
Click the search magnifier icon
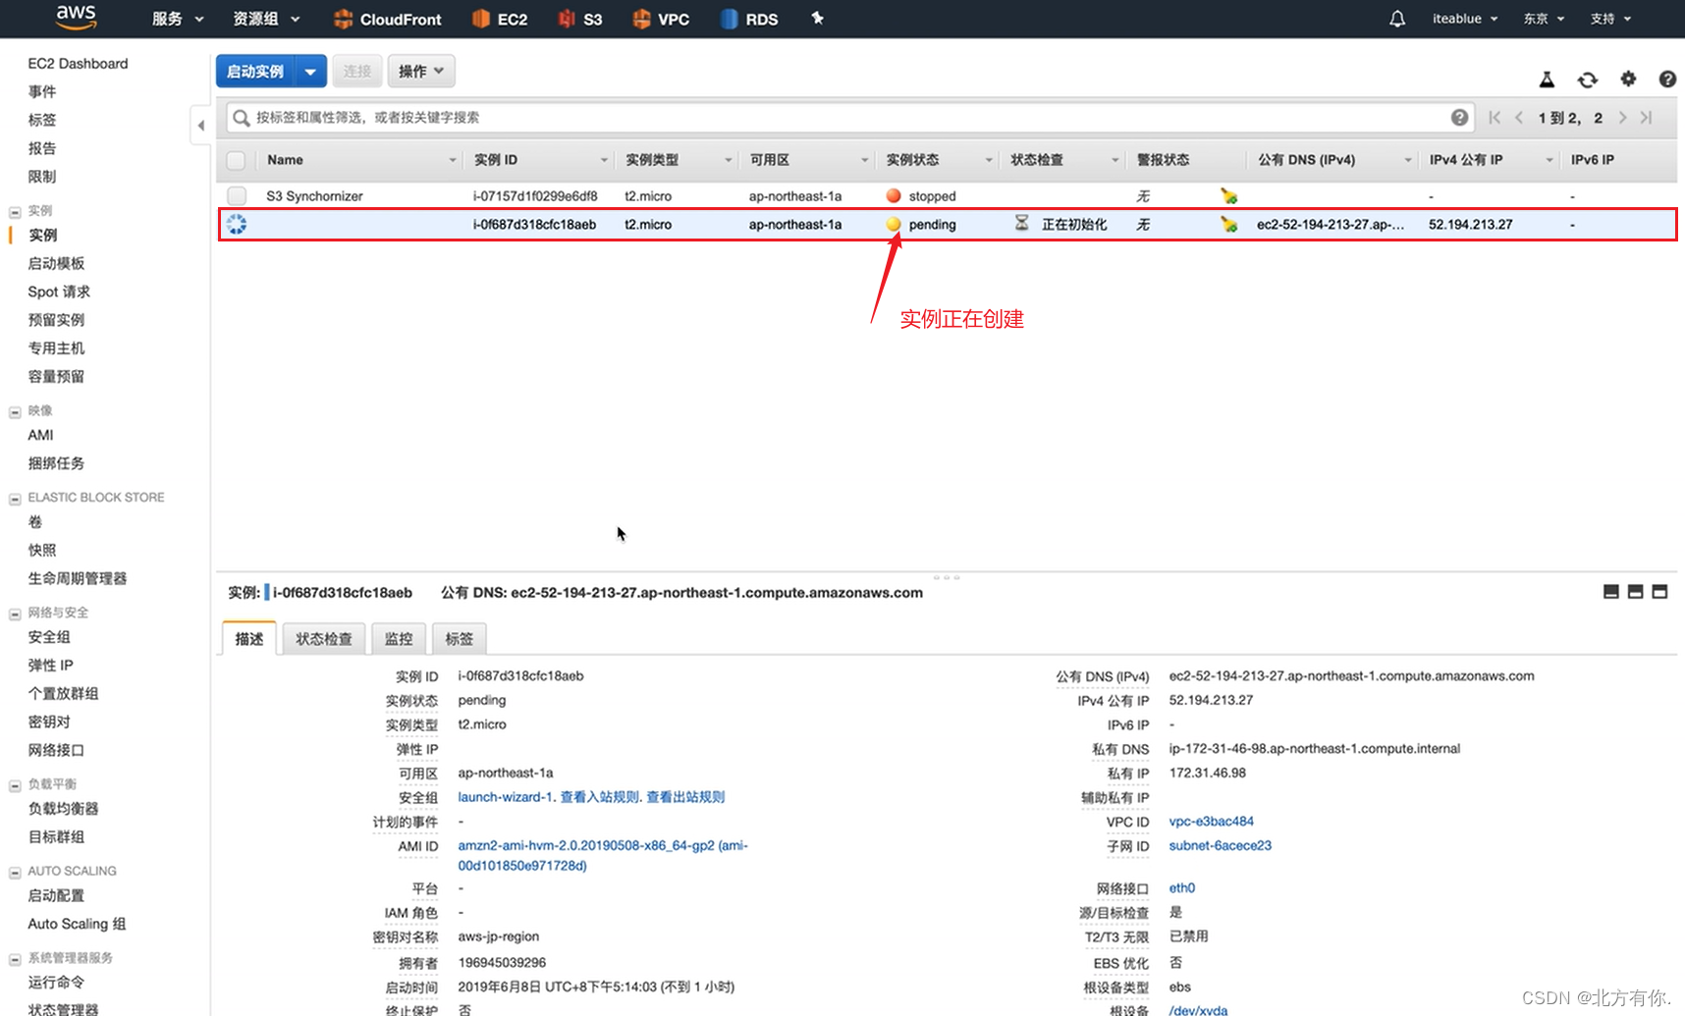tap(241, 118)
